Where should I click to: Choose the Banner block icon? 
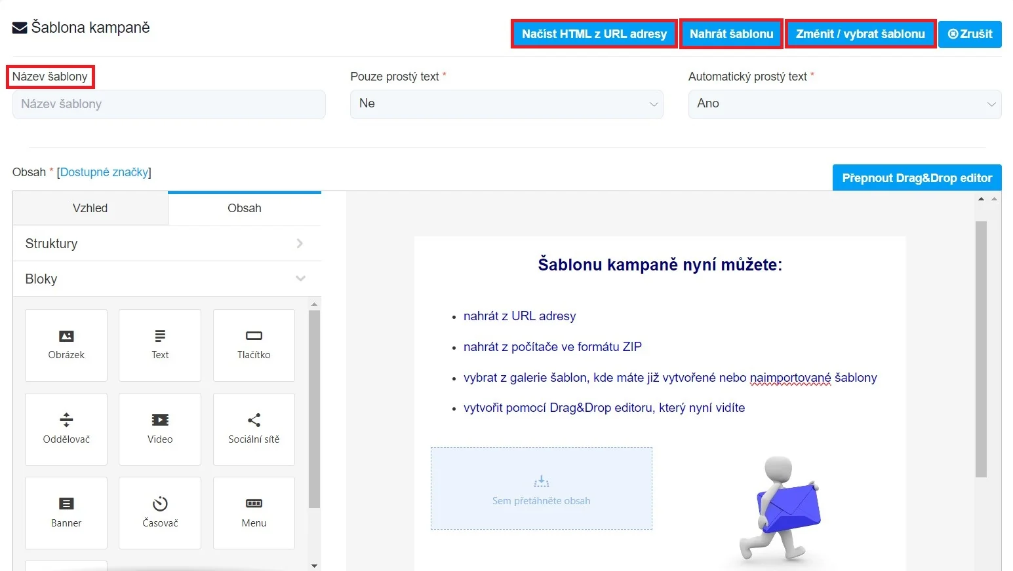point(66,512)
